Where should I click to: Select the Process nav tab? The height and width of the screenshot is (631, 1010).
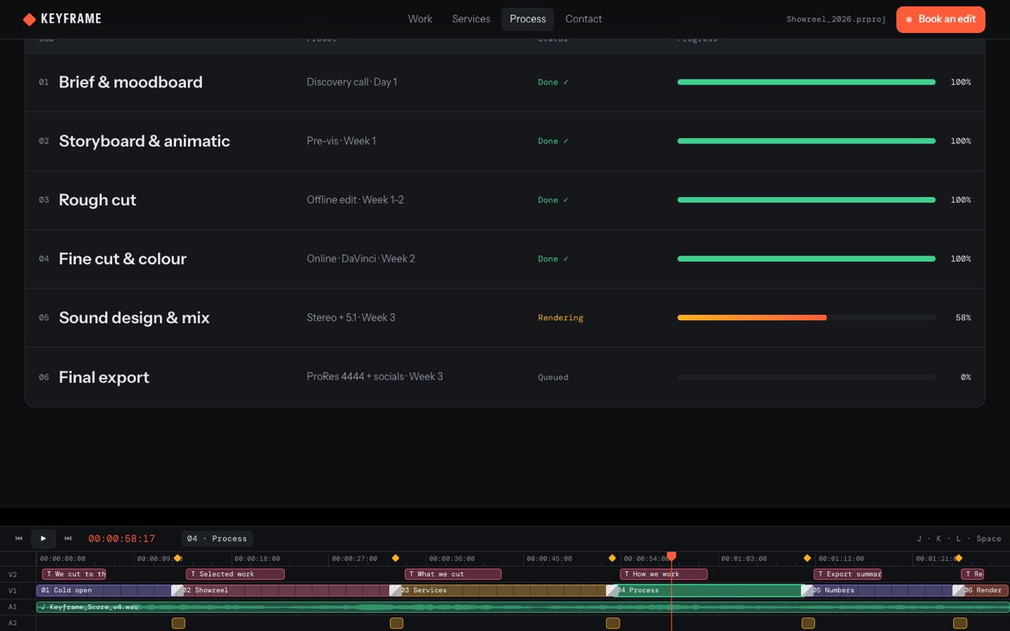(528, 19)
